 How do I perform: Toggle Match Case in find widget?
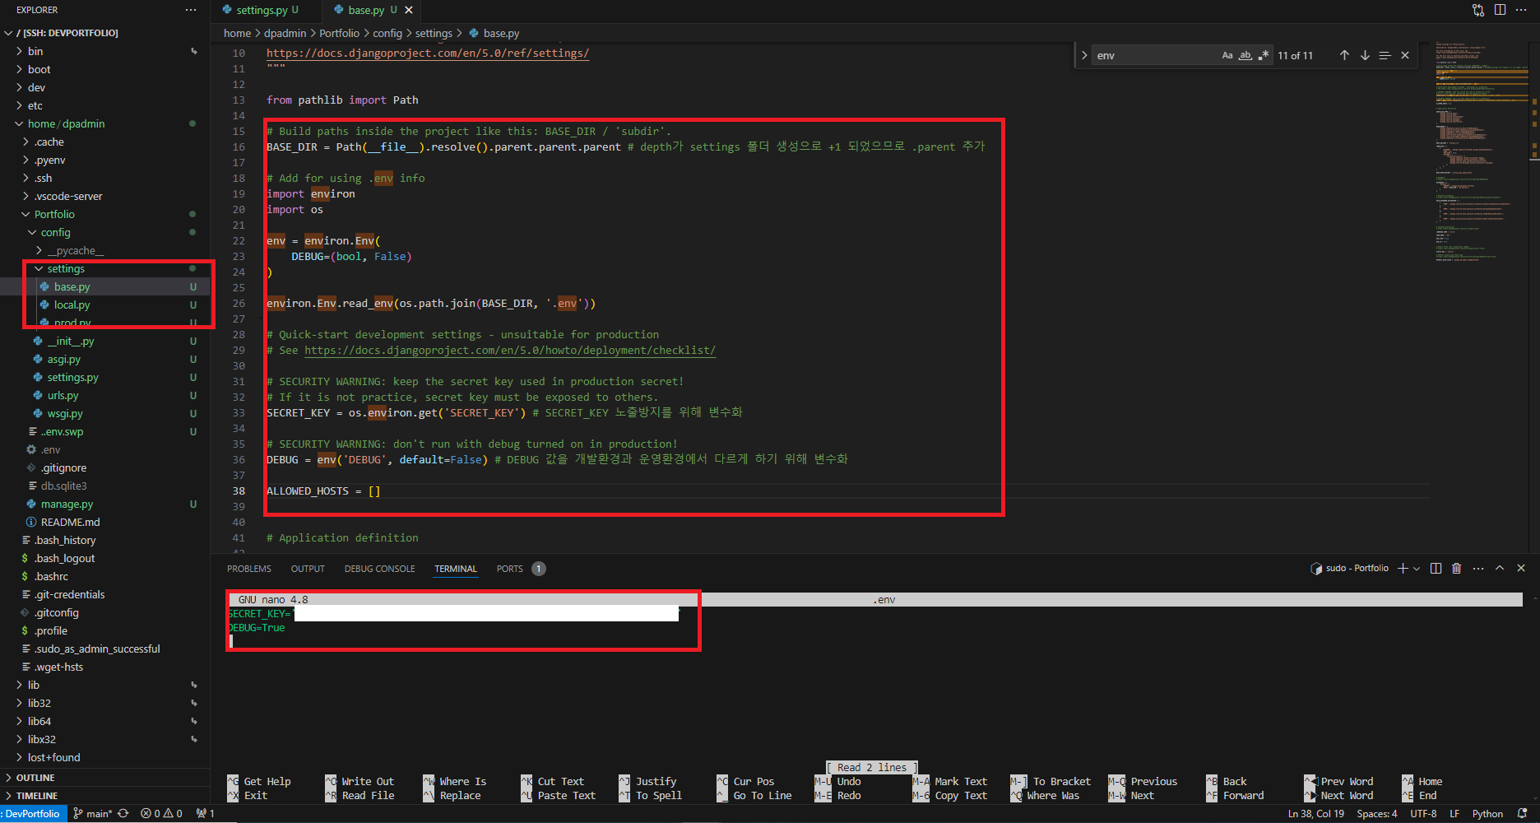click(1227, 55)
